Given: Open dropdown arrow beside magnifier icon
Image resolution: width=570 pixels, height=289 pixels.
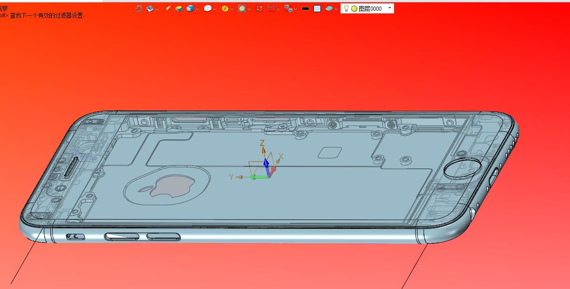Looking at the screenshot, I should [x=249, y=9].
